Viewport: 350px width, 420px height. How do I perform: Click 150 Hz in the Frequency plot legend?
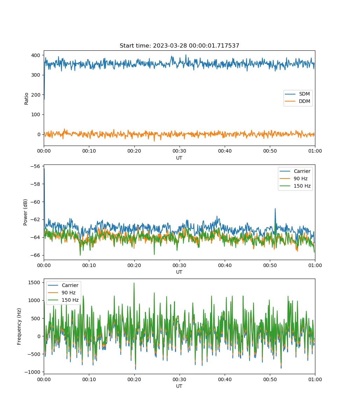pyautogui.click(x=64, y=300)
